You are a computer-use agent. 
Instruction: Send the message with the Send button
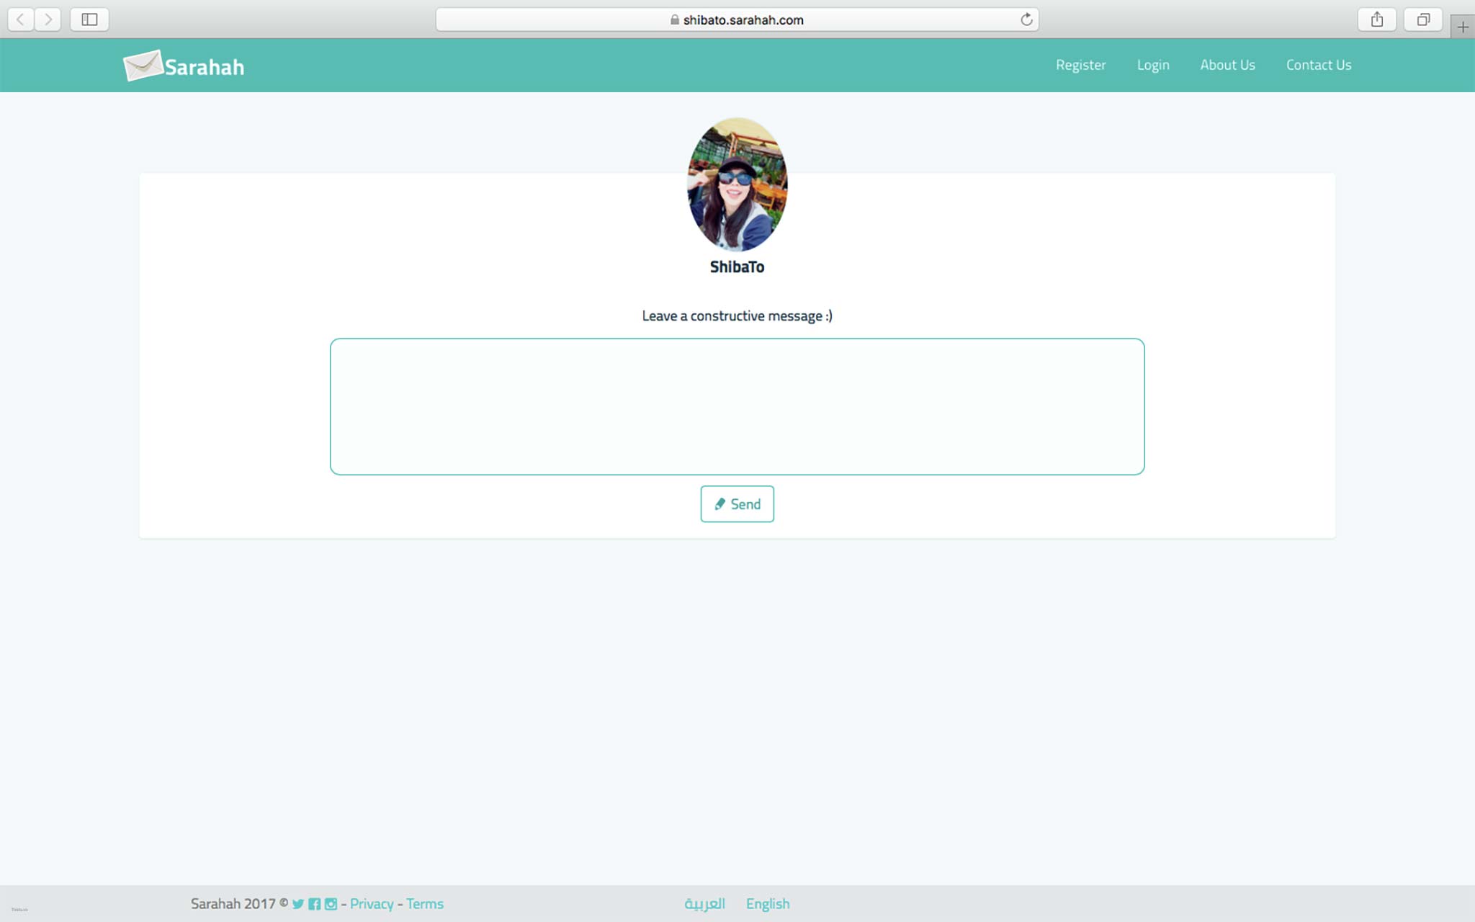coord(737,504)
